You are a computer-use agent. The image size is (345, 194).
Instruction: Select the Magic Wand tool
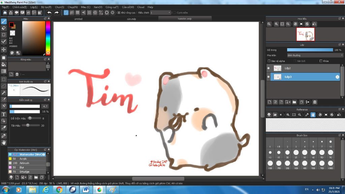tap(4, 93)
